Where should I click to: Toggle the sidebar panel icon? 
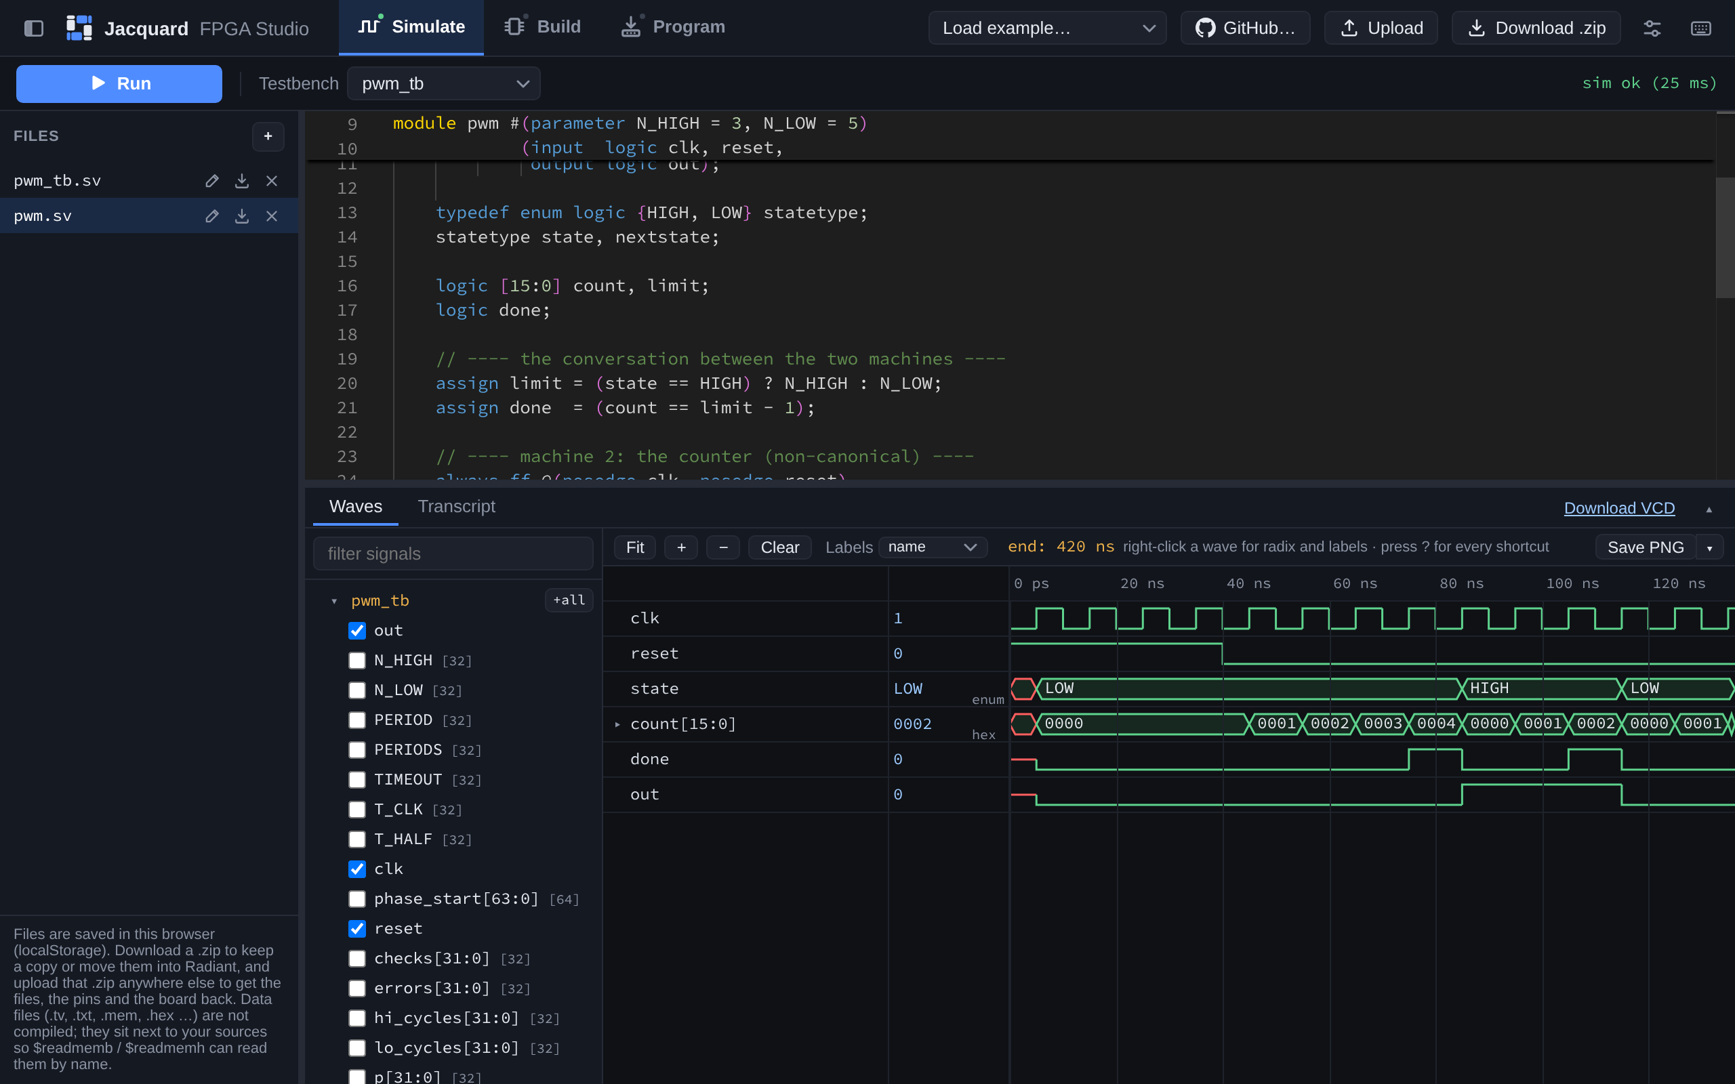(x=34, y=28)
